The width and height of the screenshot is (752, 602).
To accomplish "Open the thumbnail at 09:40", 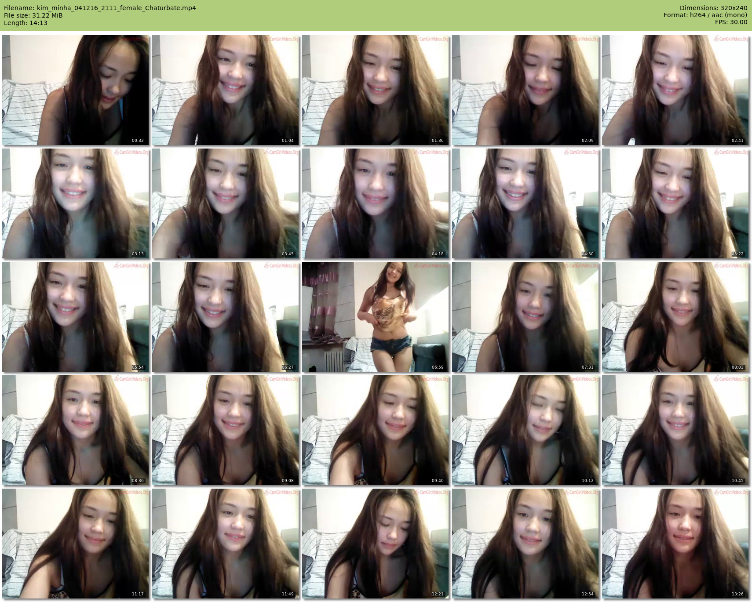I will pos(376,430).
